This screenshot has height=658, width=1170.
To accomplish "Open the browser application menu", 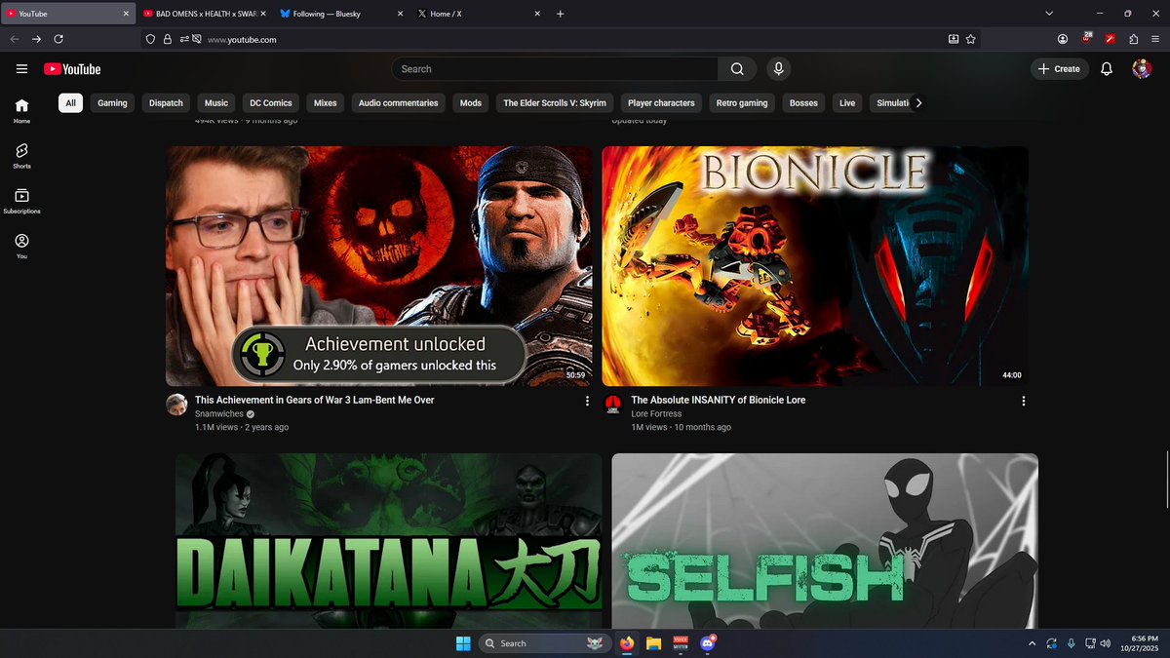I will pos(1155,39).
